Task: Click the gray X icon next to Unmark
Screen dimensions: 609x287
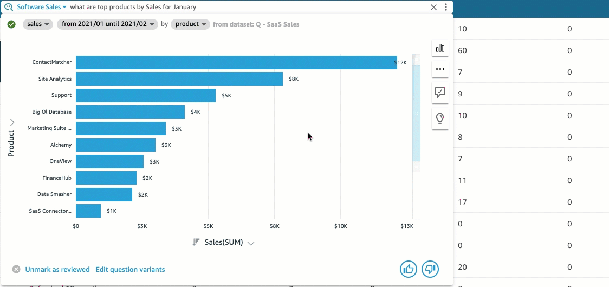Action: 16,269
